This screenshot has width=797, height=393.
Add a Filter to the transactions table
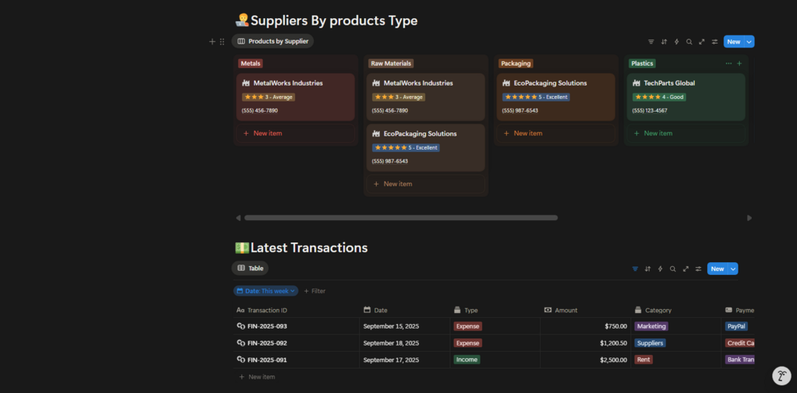[315, 291]
